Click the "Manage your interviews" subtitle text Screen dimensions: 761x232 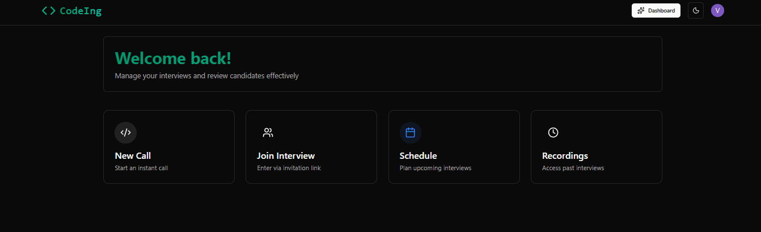point(206,75)
